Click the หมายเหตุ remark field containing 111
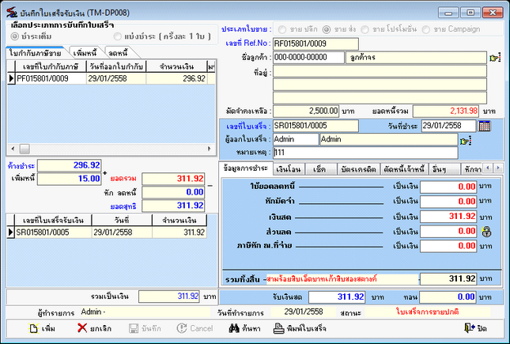The image size is (510, 344). [365, 153]
